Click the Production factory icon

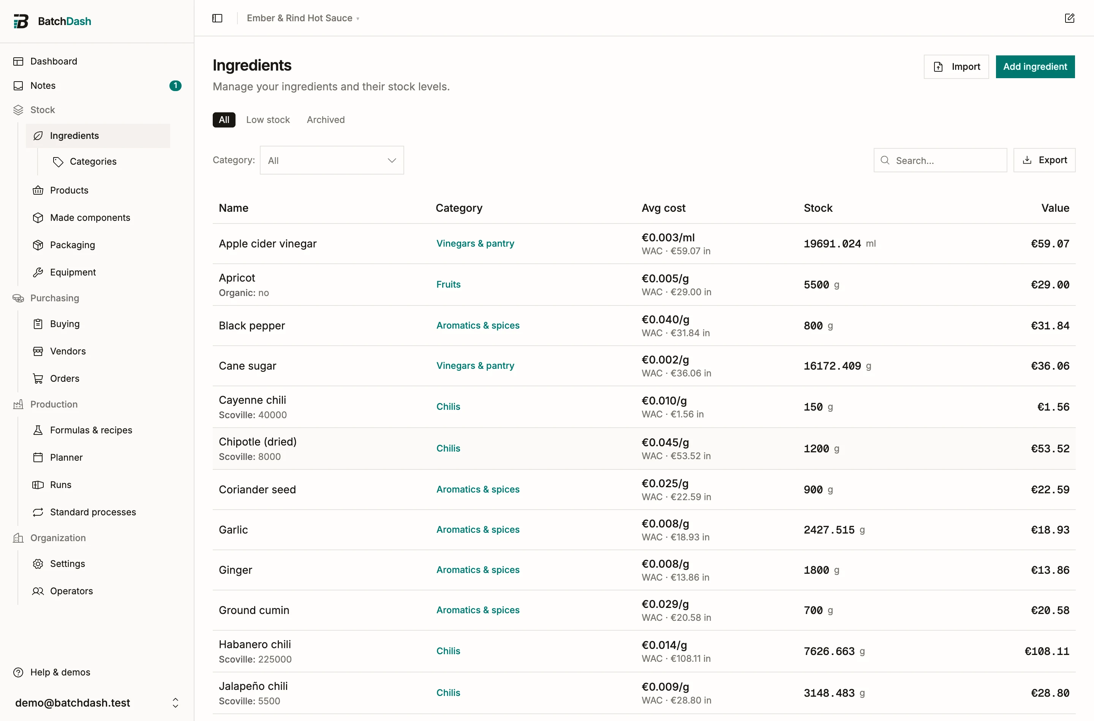tap(18, 404)
